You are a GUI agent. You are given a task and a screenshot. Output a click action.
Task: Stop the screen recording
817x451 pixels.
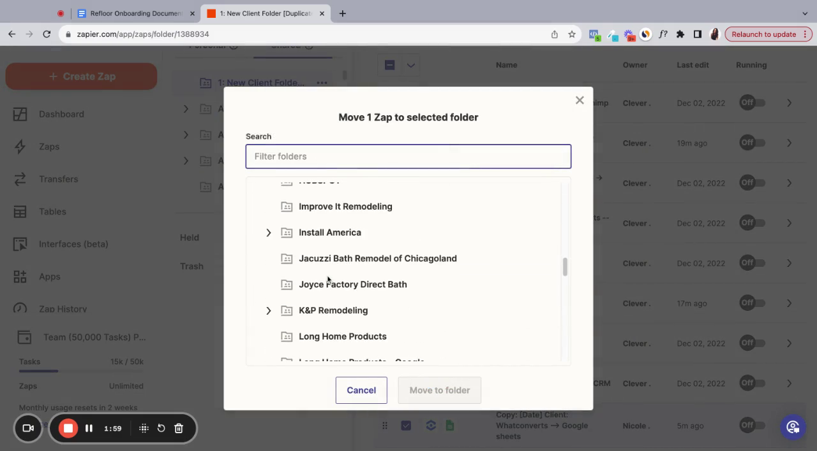(68, 428)
